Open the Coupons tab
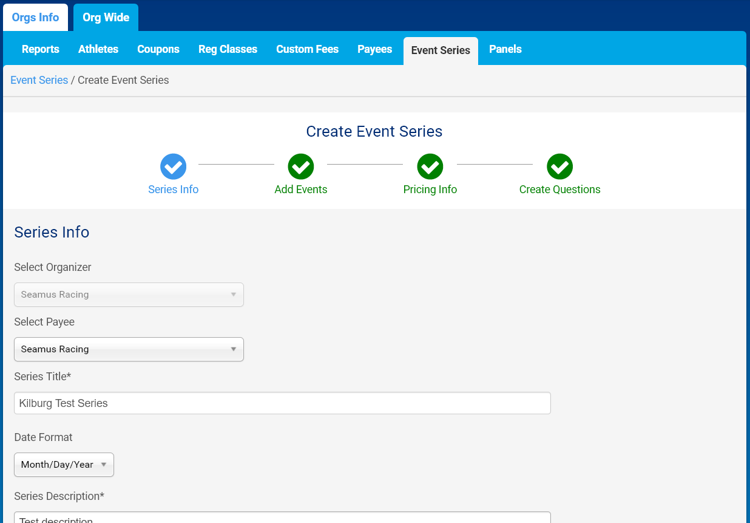 click(x=158, y=49)
